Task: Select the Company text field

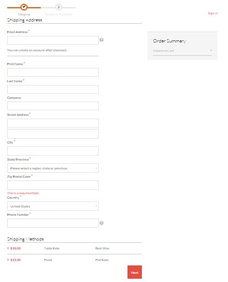Action: [53, 106]
